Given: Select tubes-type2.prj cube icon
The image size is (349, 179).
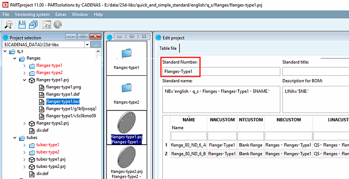Looking at the screenshot, I should [32, 166].
